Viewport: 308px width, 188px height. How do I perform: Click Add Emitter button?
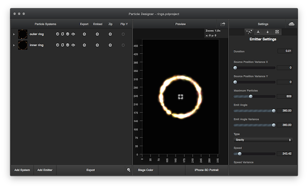(x=45, y=170)
